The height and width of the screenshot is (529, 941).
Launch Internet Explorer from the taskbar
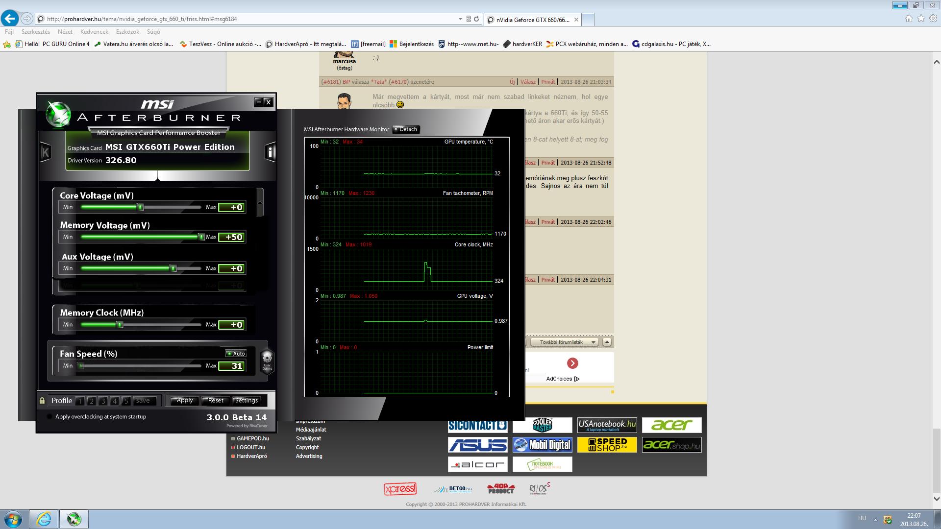(44, 519)
